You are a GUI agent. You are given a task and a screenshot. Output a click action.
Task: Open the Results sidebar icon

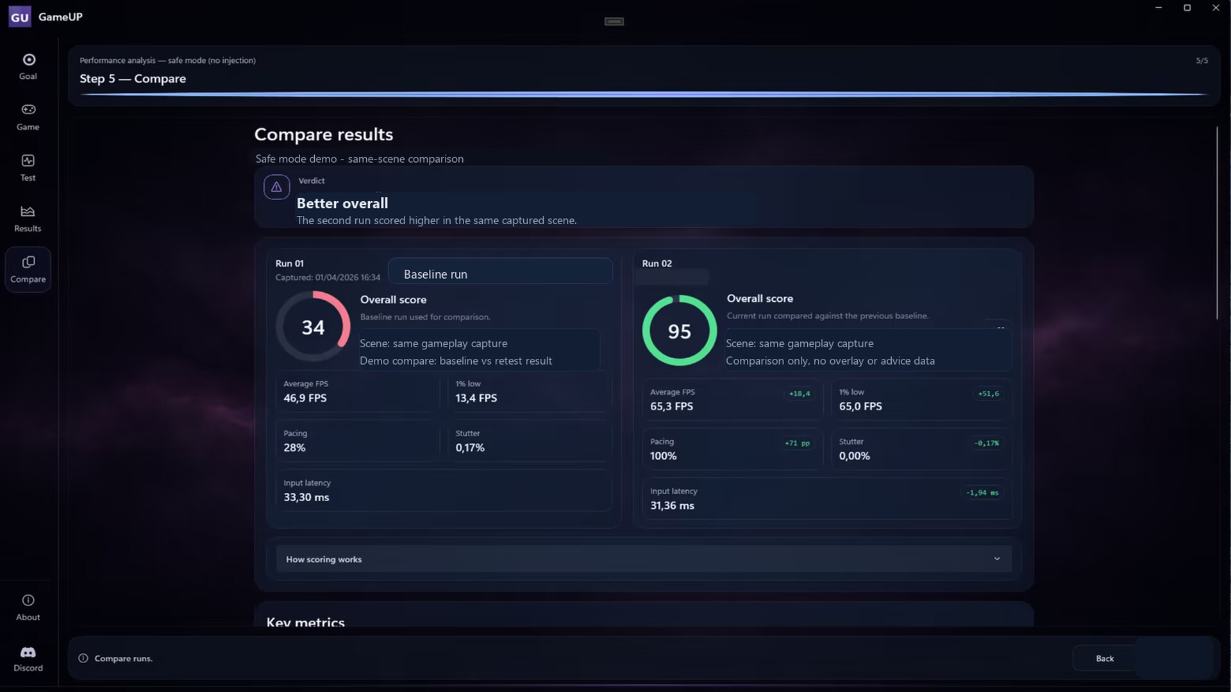[x=28, y=211]
